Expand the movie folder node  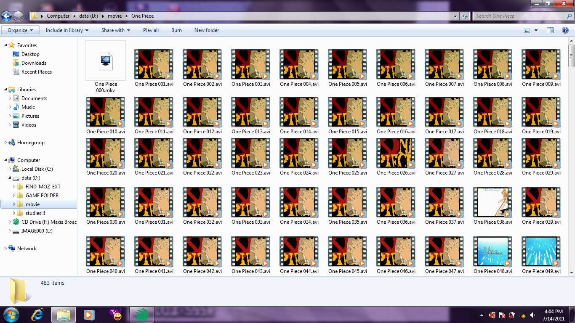(x=14, y=204)
